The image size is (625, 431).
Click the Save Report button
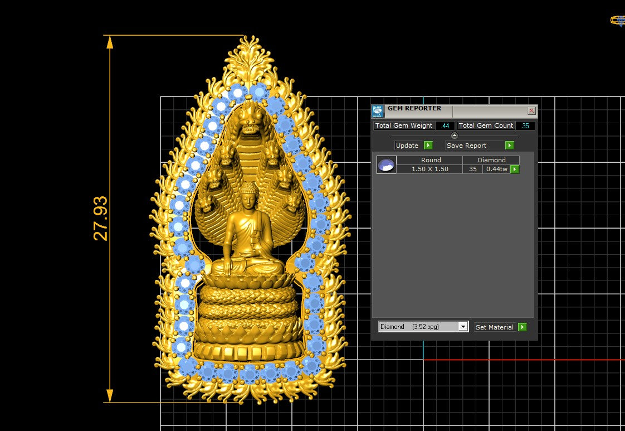475,146
